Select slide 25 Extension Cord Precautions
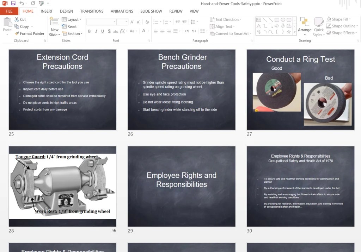361x252 pixels. pos(62,90)
